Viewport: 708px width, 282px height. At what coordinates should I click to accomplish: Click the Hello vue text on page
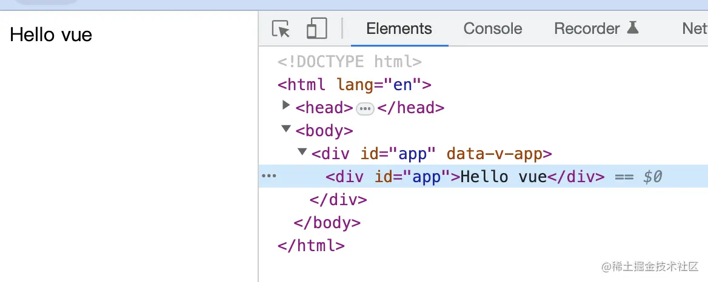[x=51, y=34]
